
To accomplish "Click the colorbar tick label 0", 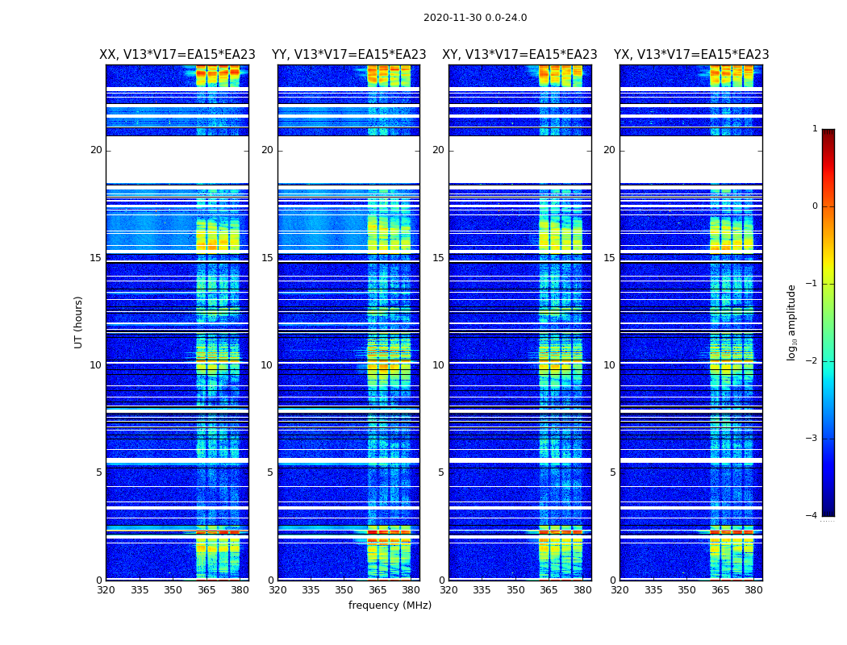I will tap(815, 206).
